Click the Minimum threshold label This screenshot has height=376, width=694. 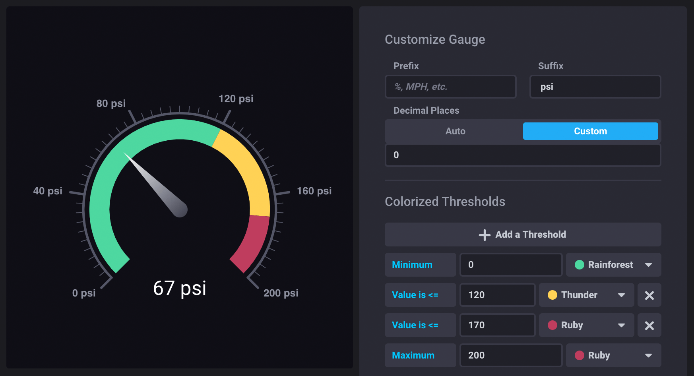pos(412,265)
